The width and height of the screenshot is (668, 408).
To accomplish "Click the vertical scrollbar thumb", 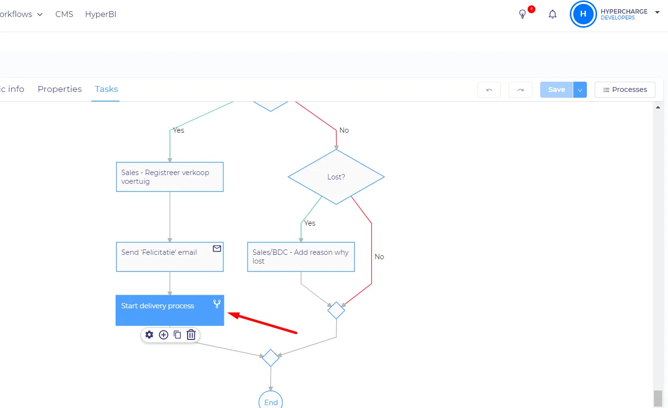I will coord(658,398).
